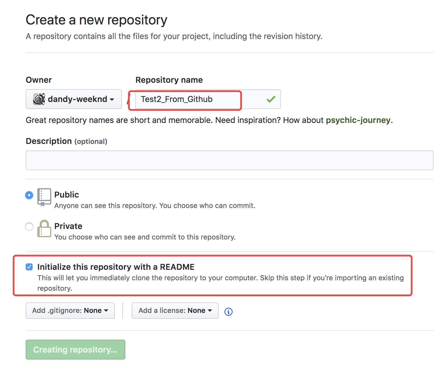Click the Creating repository button
Viewport: 443px width, 370px height.
coord(75,350)
